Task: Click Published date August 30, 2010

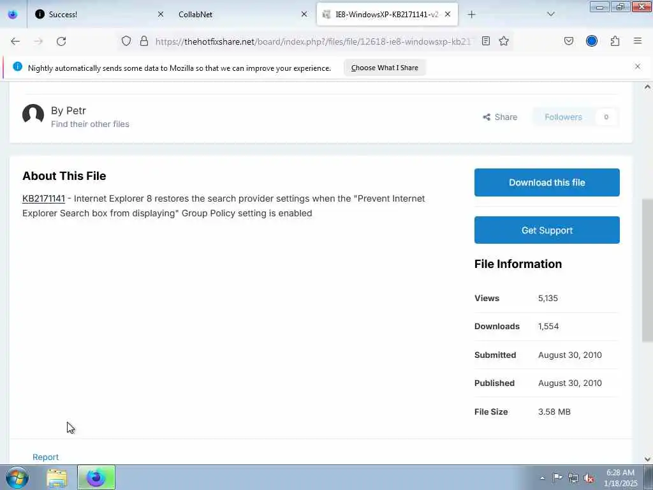Action: tap(569, 383)
